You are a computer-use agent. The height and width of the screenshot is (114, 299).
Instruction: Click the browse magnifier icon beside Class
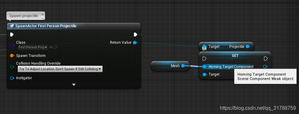tap(56, 47)
